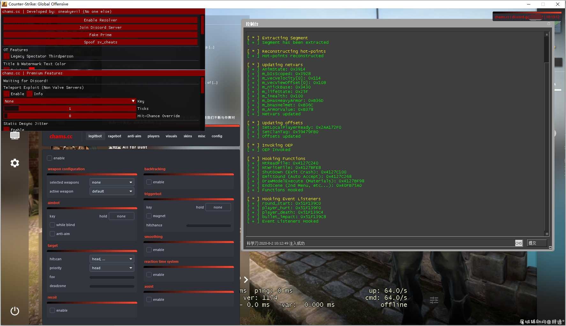Toggle triggerbot magnet checkbox
The height and width of the screenshot is (326, 566).
(x=149, y=216)
